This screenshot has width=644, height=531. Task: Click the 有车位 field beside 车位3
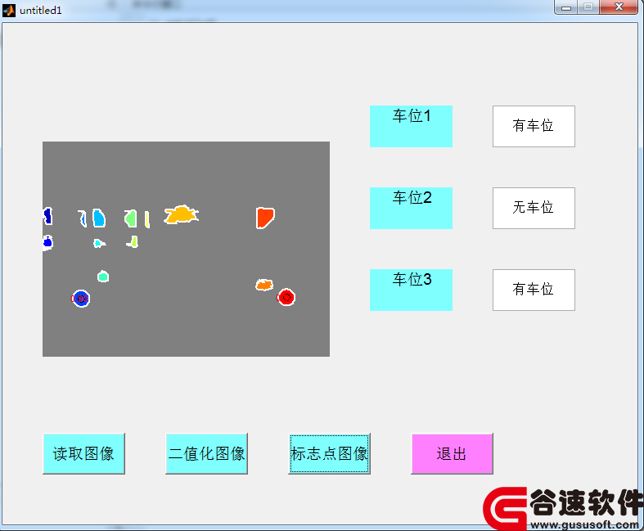[534, 290]
